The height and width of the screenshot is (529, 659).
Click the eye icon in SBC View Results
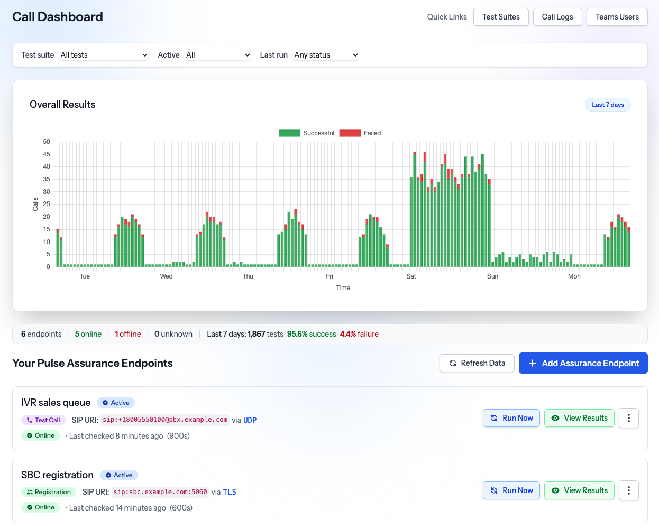click(x=555, y=490)
